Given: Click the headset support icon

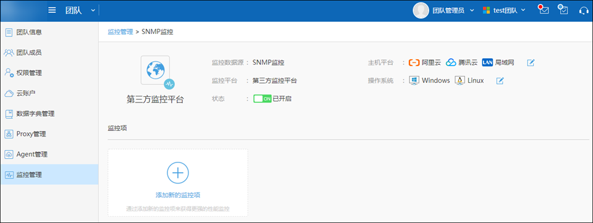Looking at the screenshot, I should click(584, 11).
